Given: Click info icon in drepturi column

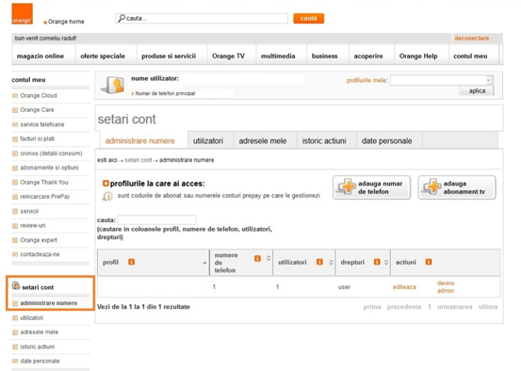Looking at the screenshot, I should coord(377,262).
